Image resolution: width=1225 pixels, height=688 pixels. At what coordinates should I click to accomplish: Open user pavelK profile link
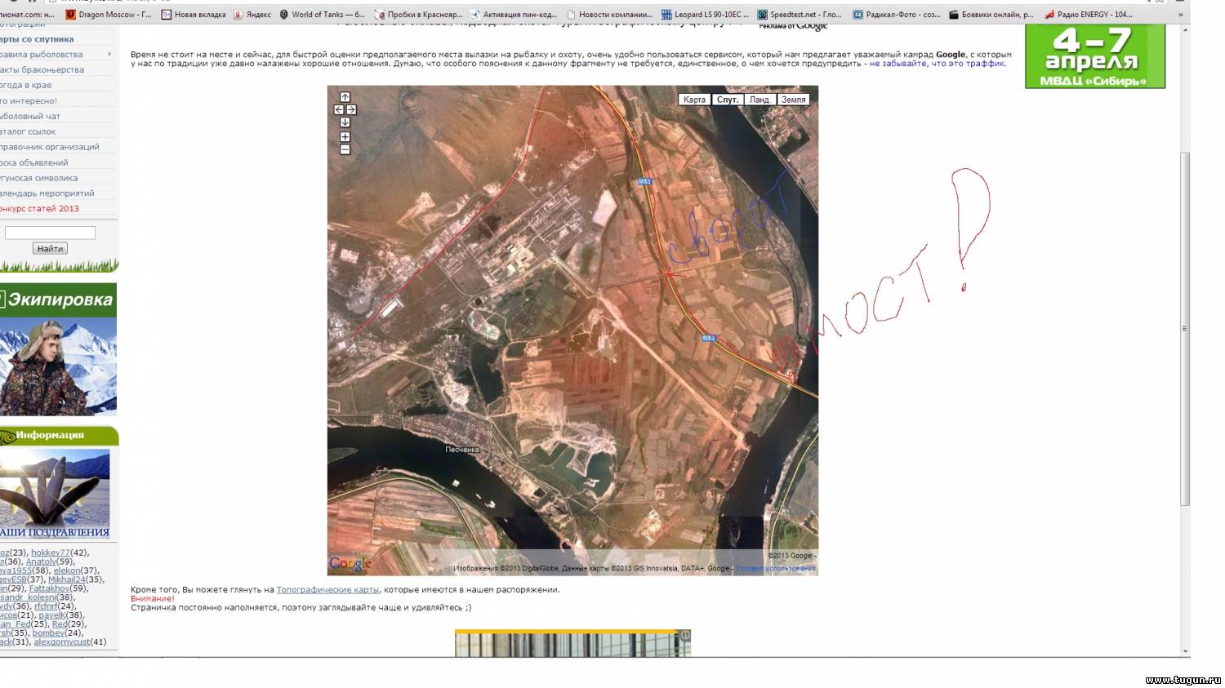(x=51, y=615)
